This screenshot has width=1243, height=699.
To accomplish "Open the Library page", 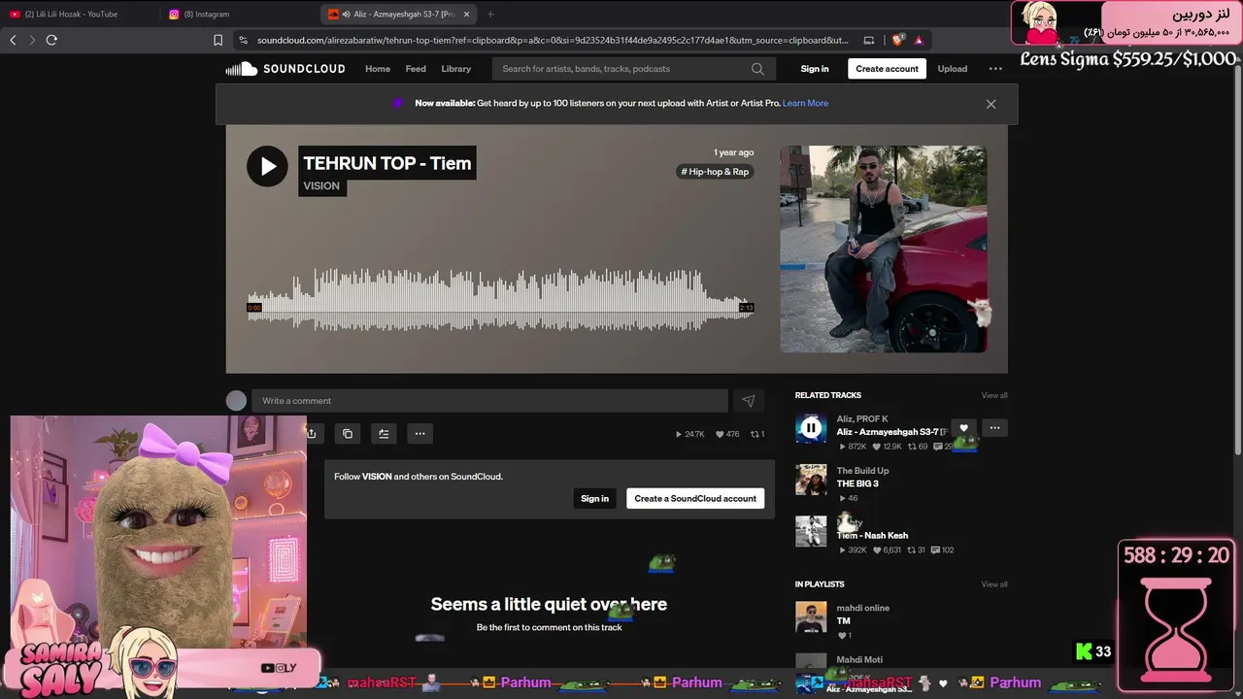I will pos(455,69).
